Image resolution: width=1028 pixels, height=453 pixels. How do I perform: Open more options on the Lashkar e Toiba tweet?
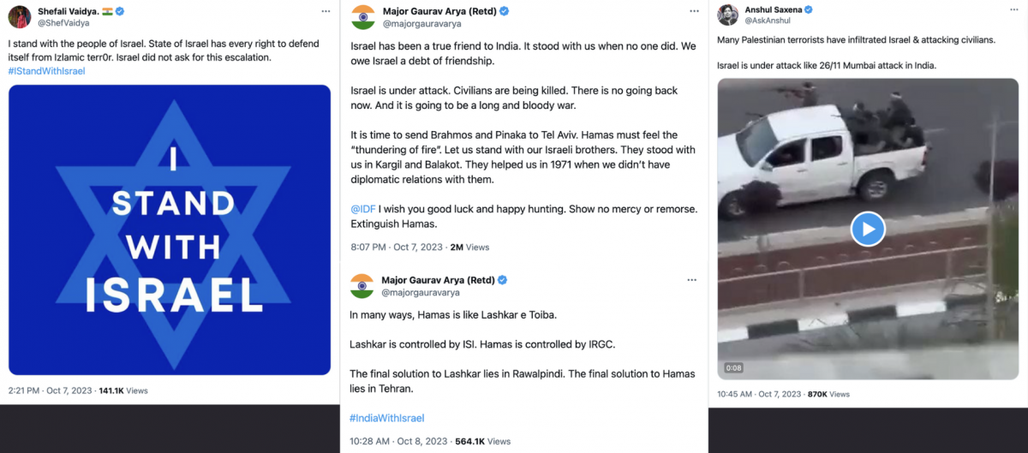click(691, 280)
